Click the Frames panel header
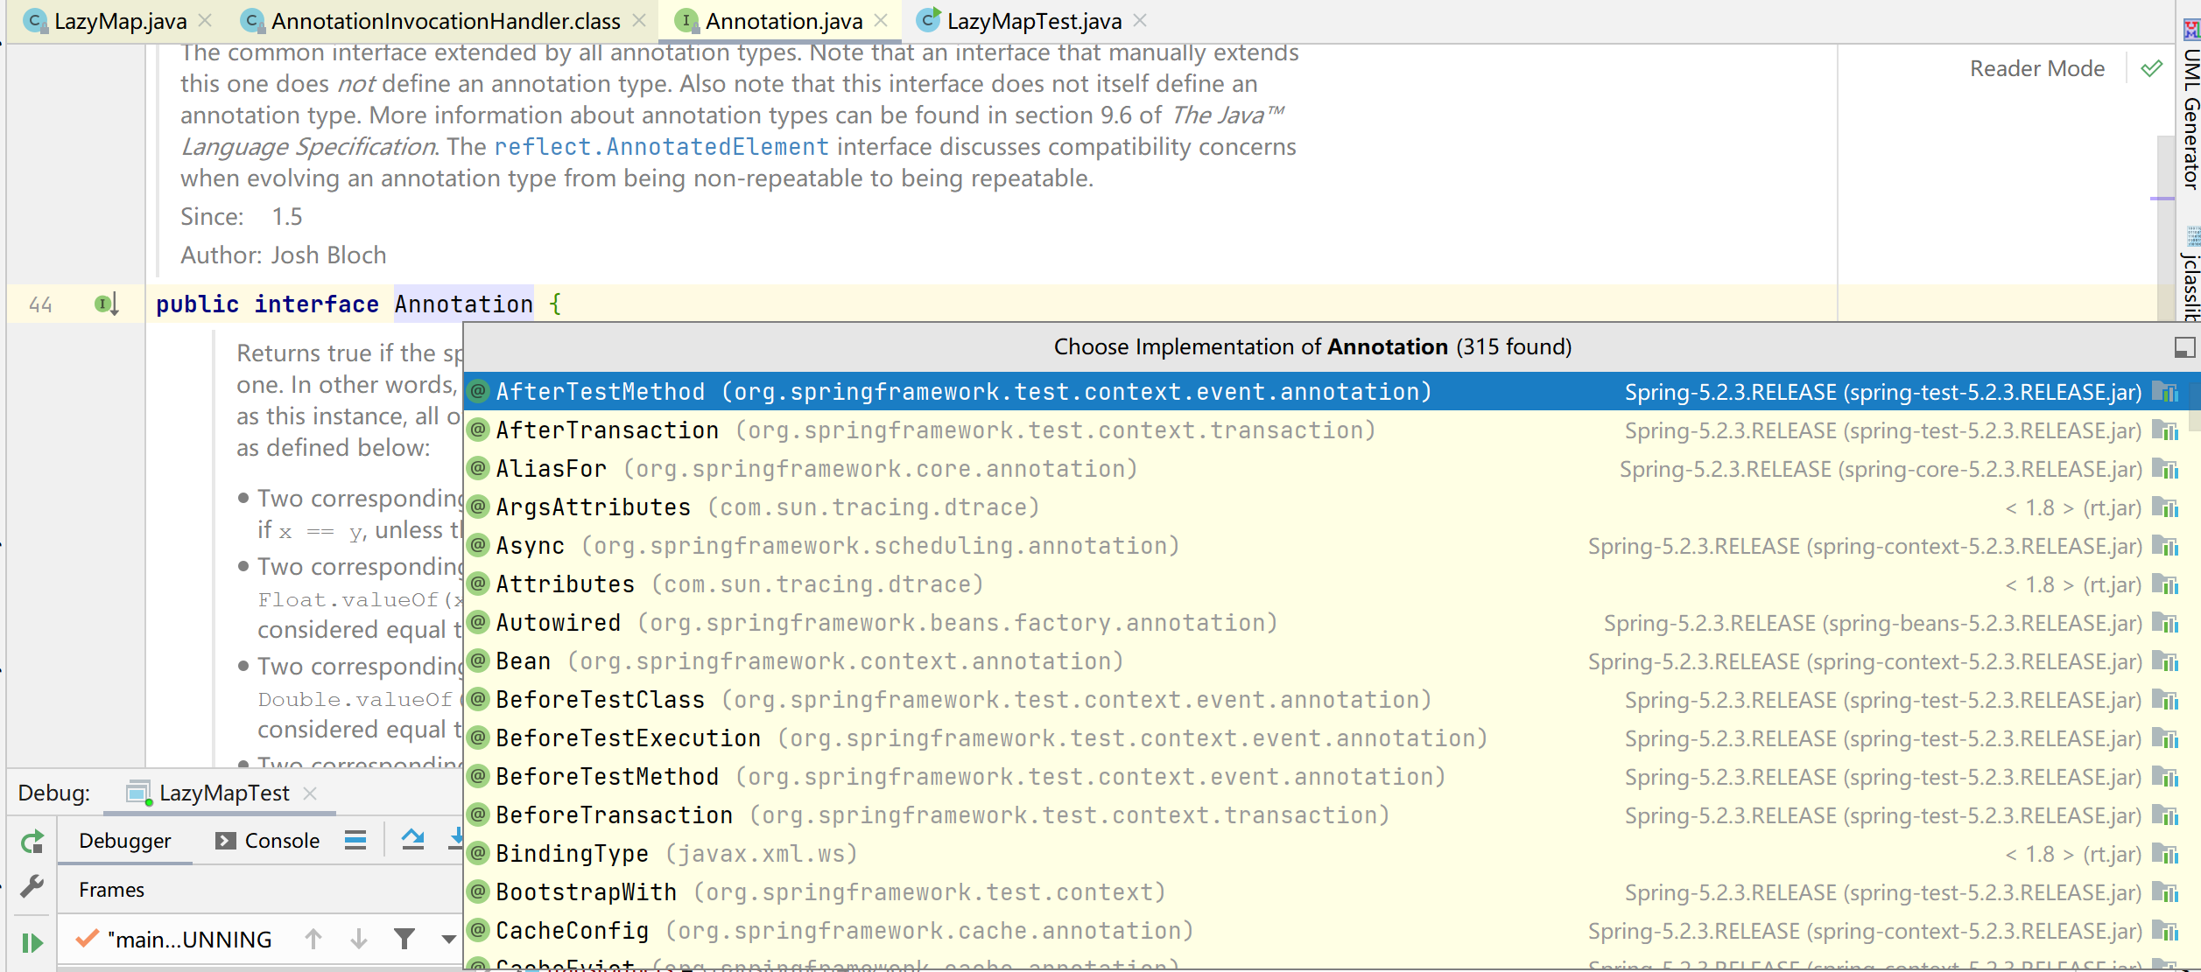Viewport: 2201px width, 972px height. (x=112, y=890)
